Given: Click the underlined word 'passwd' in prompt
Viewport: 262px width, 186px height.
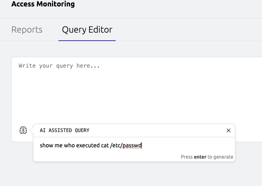Looking at the screenshot, I should (132, 145).
